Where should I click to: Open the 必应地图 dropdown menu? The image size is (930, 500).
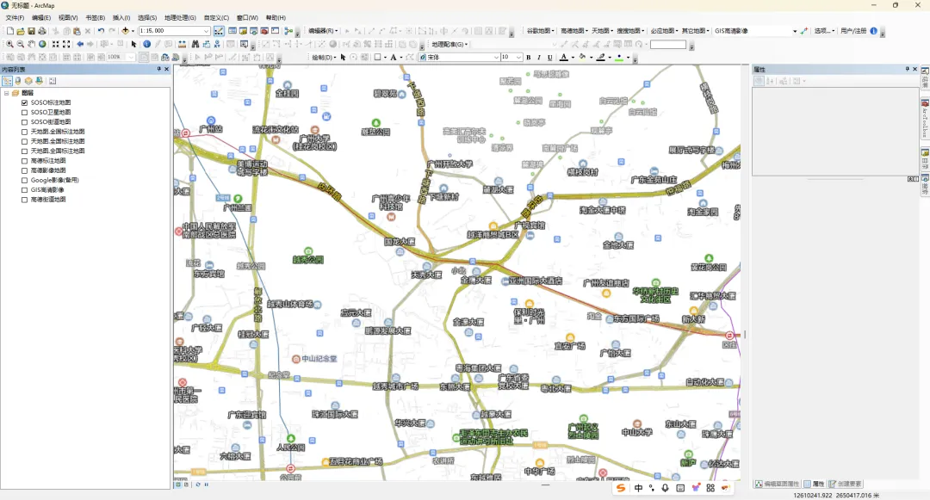(x=664, y=31)
